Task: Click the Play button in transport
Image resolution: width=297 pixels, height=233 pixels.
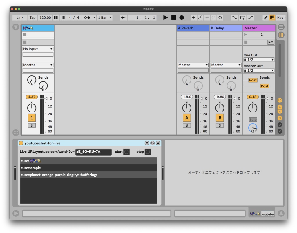Action: click(x=165, y=18)
